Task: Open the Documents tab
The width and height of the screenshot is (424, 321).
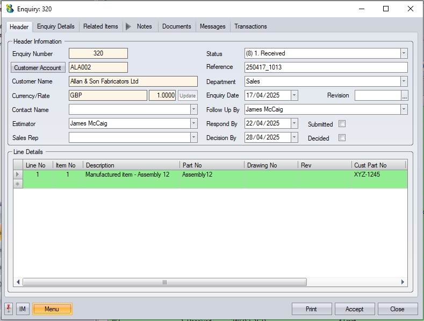Action: [x=176, y=26]
